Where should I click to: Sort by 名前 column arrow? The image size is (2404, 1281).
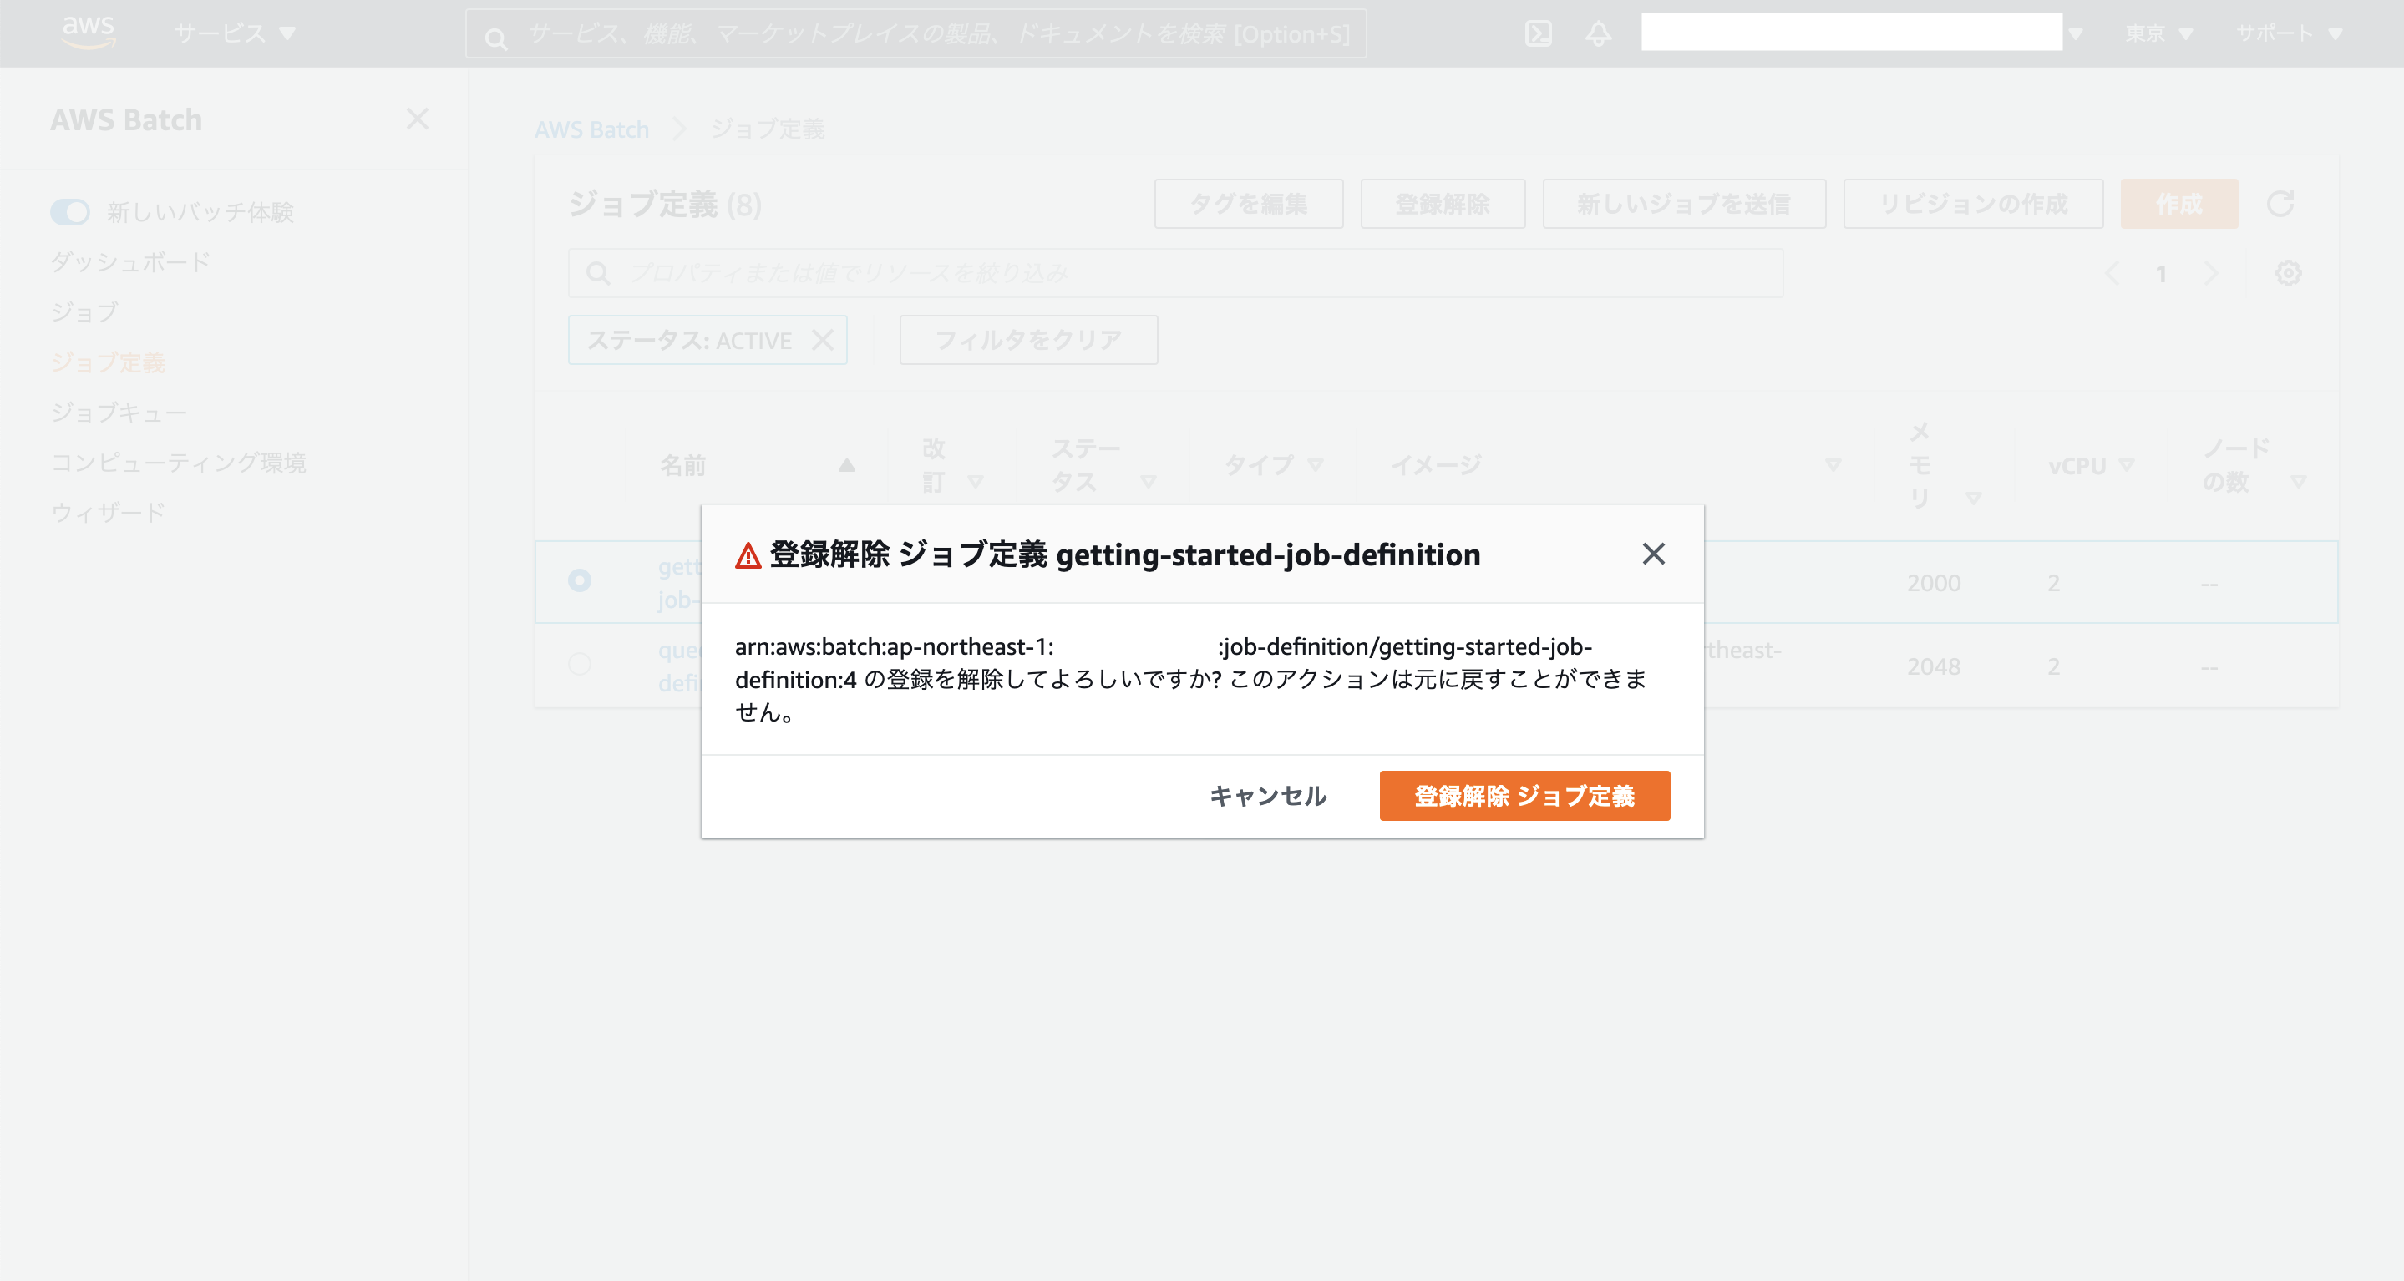point(846,464)
